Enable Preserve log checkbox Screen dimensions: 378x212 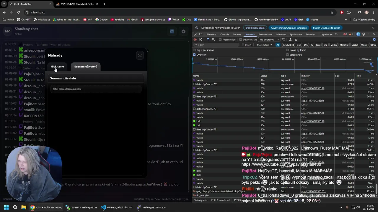[220, 39]
